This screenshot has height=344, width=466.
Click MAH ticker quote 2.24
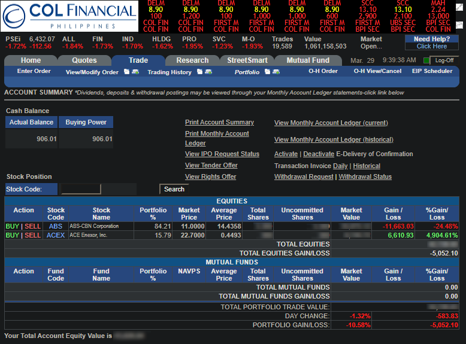(438, 10)
